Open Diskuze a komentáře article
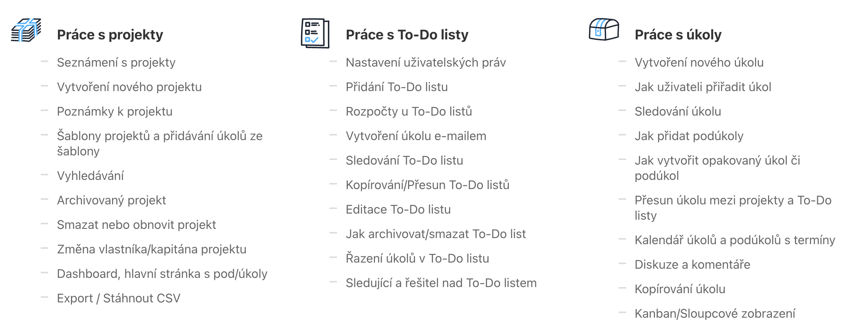The image size is (849, 333). click(692, 264)
